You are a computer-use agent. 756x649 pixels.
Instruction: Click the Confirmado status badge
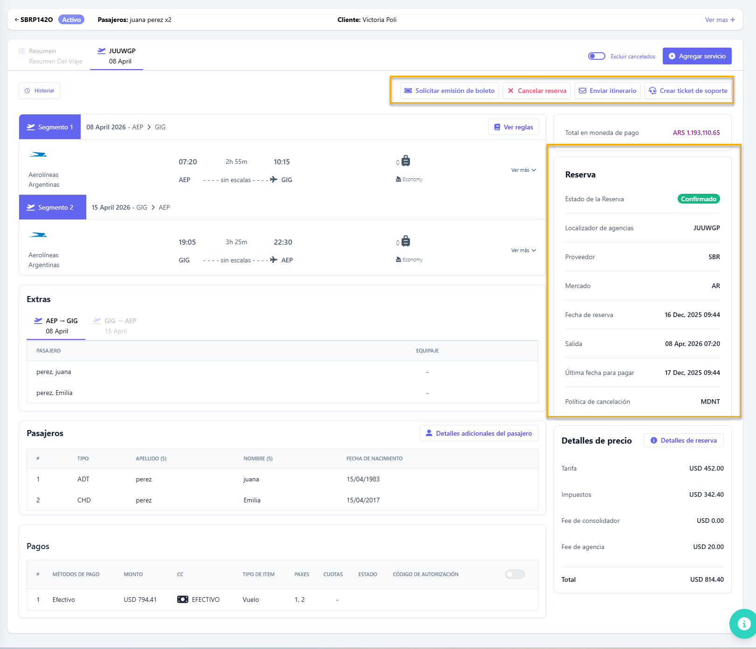[x=698, y=199]
